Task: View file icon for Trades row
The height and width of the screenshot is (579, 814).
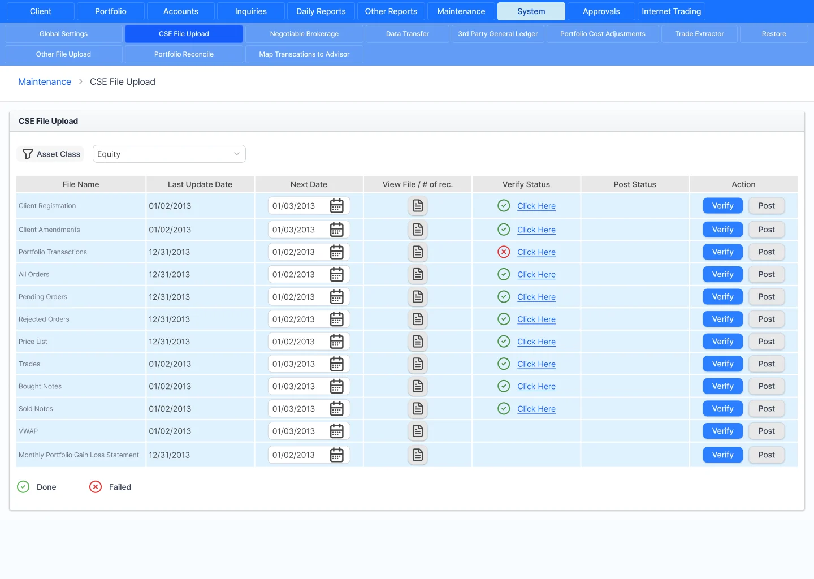Action: click(x=418, y=364)
